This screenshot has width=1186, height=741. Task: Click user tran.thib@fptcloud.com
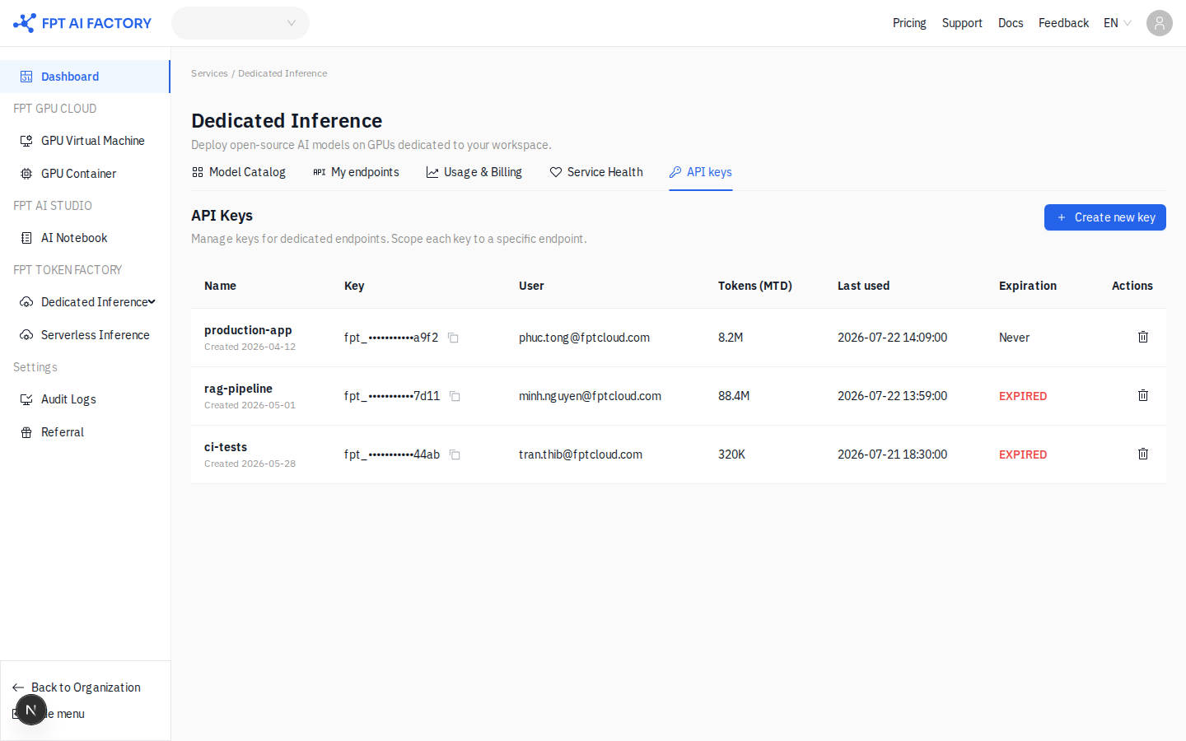click(x=581, y=454)
